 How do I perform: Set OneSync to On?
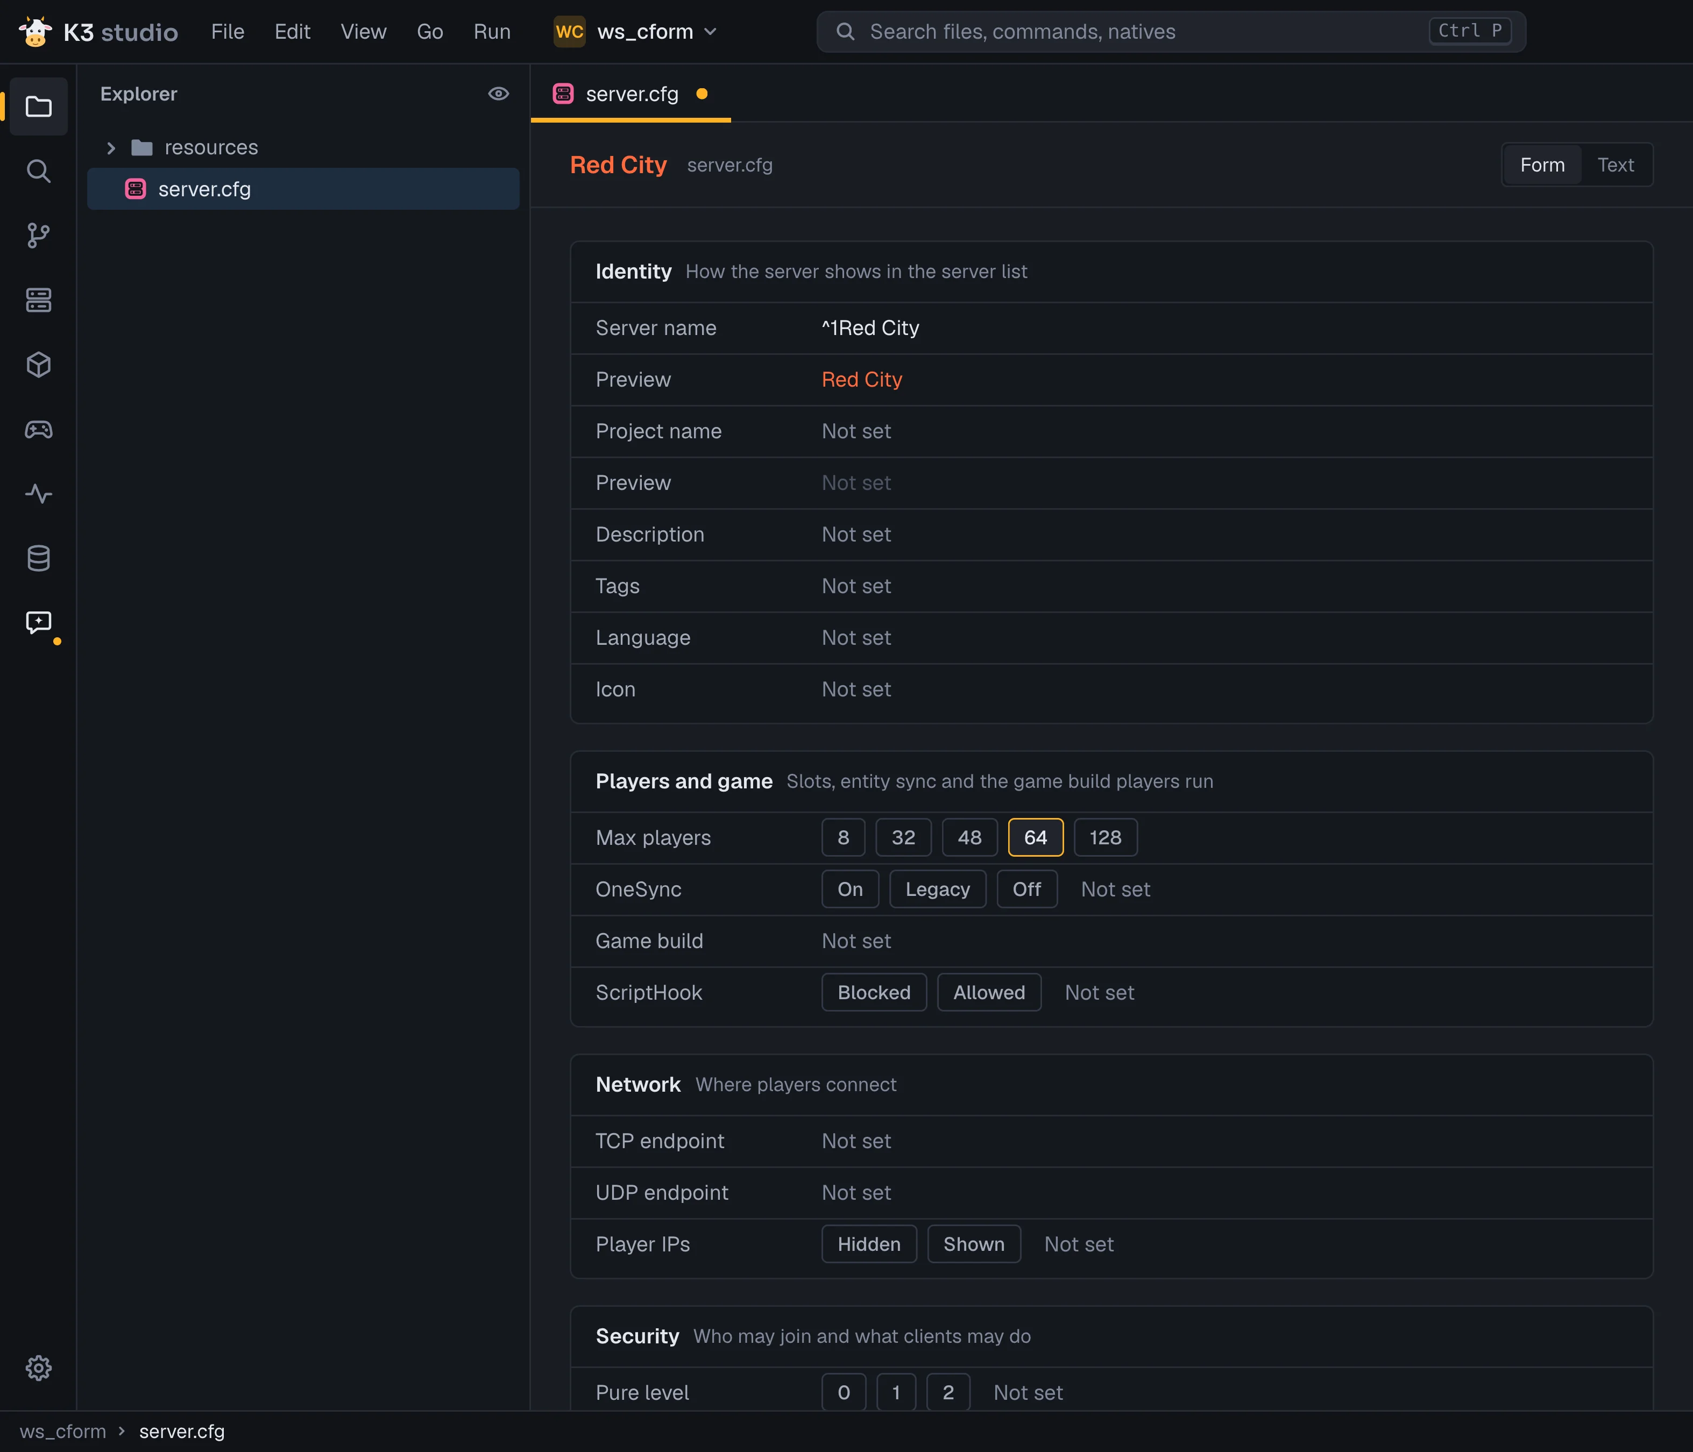(x=850, y=888)
